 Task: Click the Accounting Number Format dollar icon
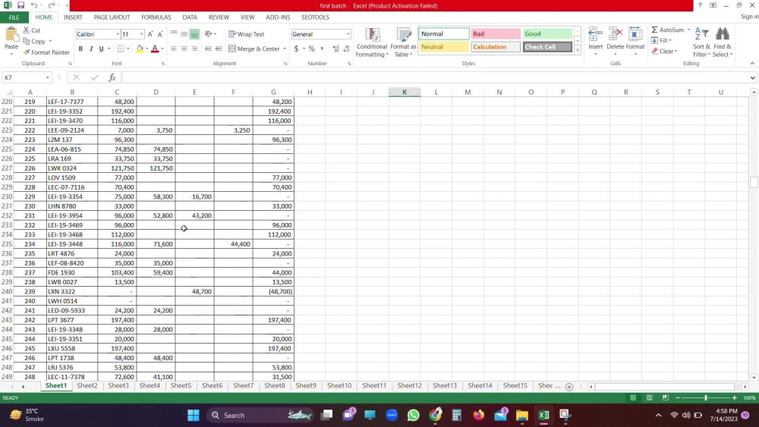coord(296,49)
